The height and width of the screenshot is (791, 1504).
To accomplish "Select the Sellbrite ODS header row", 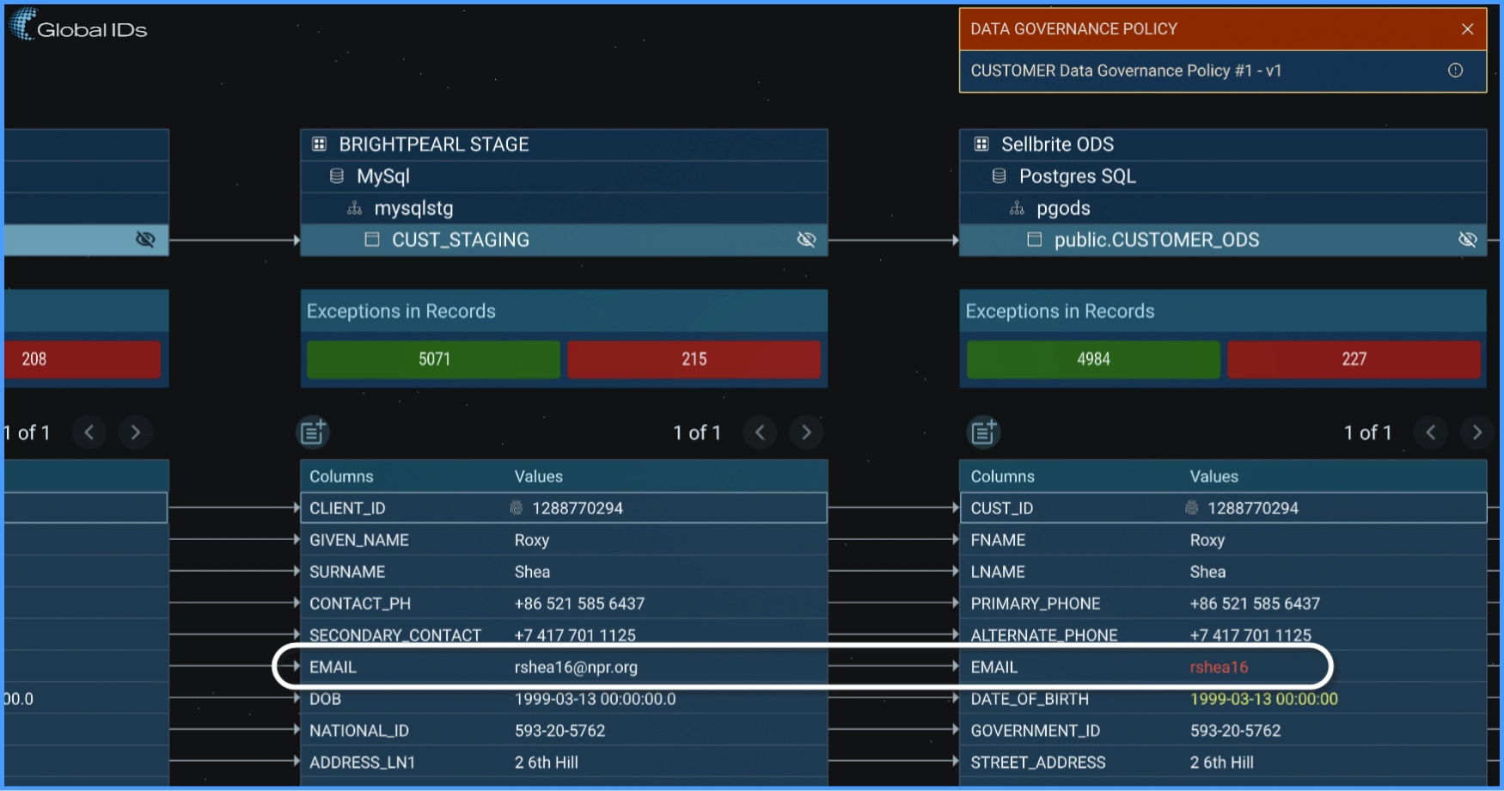I will pyautogui.click(x=1223, y=144).
